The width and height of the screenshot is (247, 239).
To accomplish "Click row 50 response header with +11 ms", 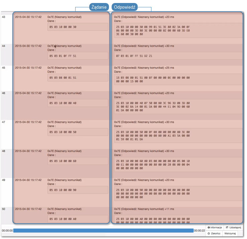I will [x=144, y=209].
